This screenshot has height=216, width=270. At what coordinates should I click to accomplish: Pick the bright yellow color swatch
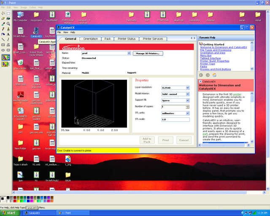[18, 201]
